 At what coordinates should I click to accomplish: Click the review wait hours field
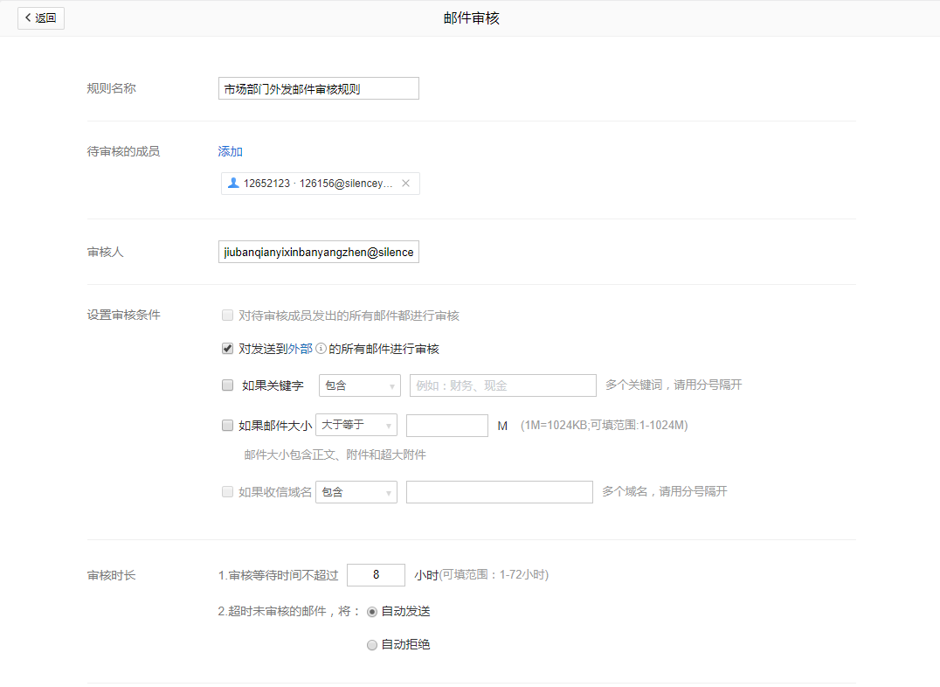click(376, 575)
